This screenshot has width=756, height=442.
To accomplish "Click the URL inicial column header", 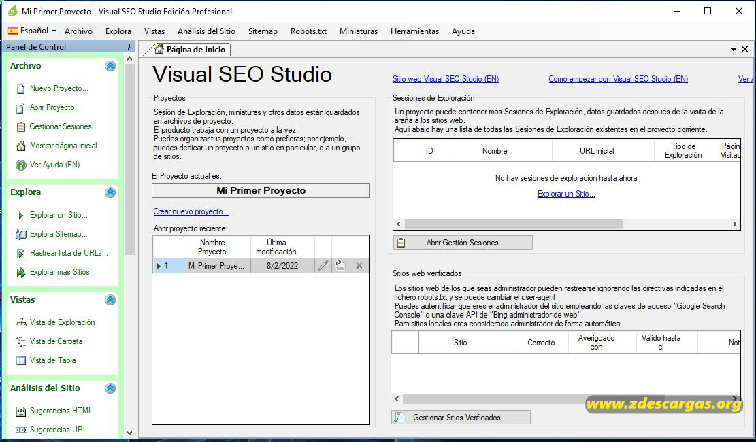I will point(603,151).
